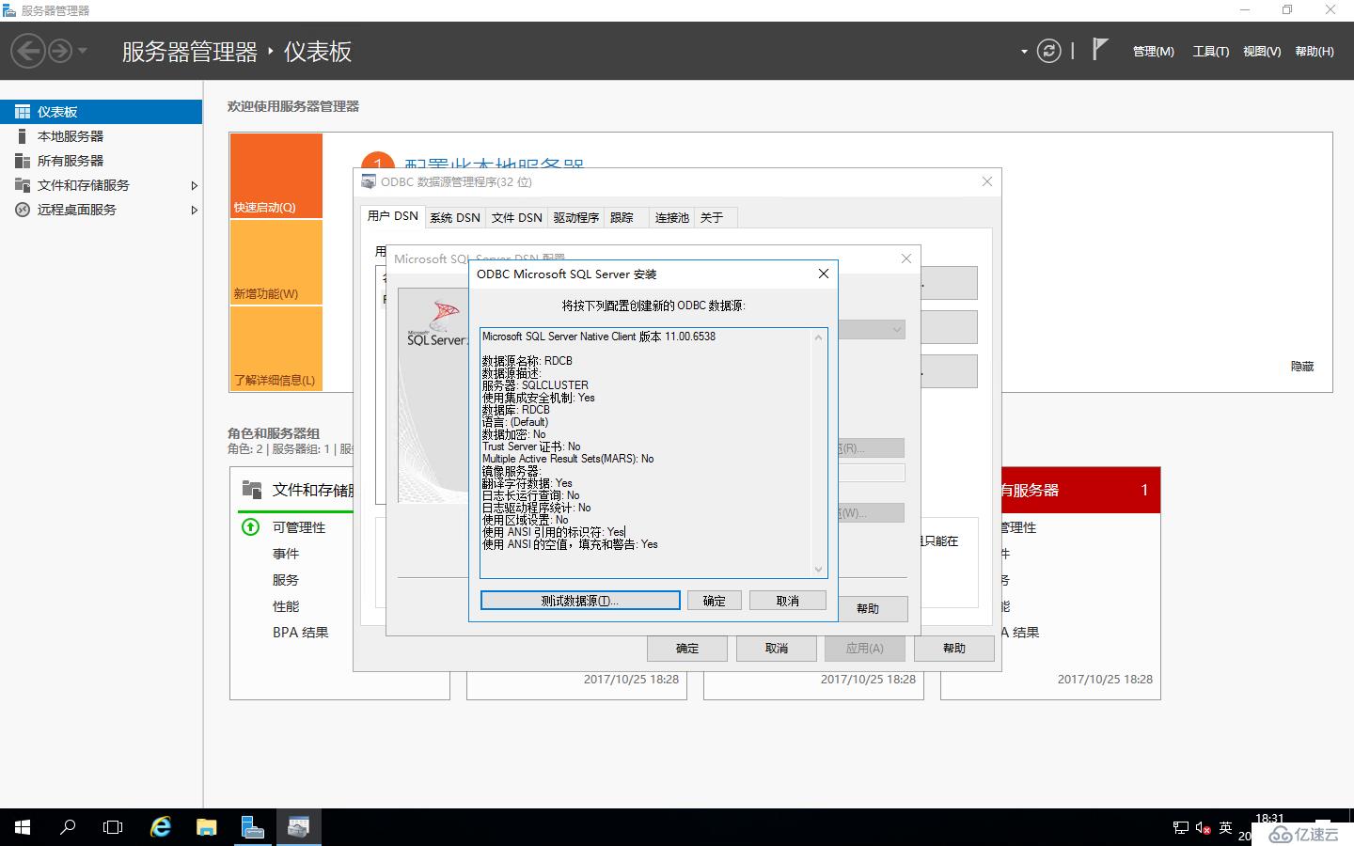This screenshot has height=846, width=1354.
Task: Select 本地服务器 in the sidebar
Action: (x=101, y=136)
